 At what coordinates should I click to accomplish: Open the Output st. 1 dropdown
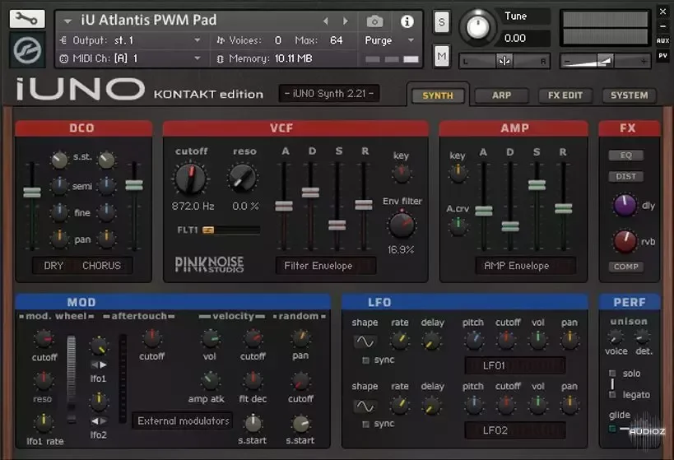point(130,40)
